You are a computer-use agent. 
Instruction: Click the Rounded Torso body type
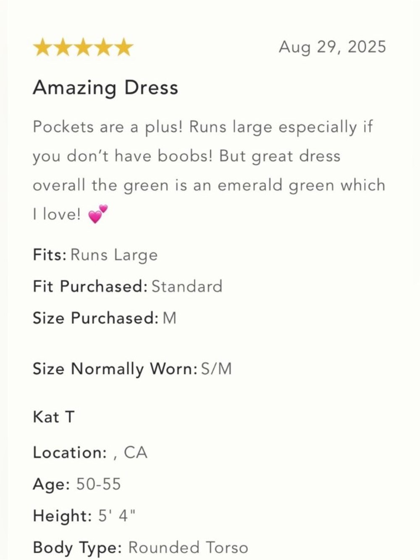[188, 547]
